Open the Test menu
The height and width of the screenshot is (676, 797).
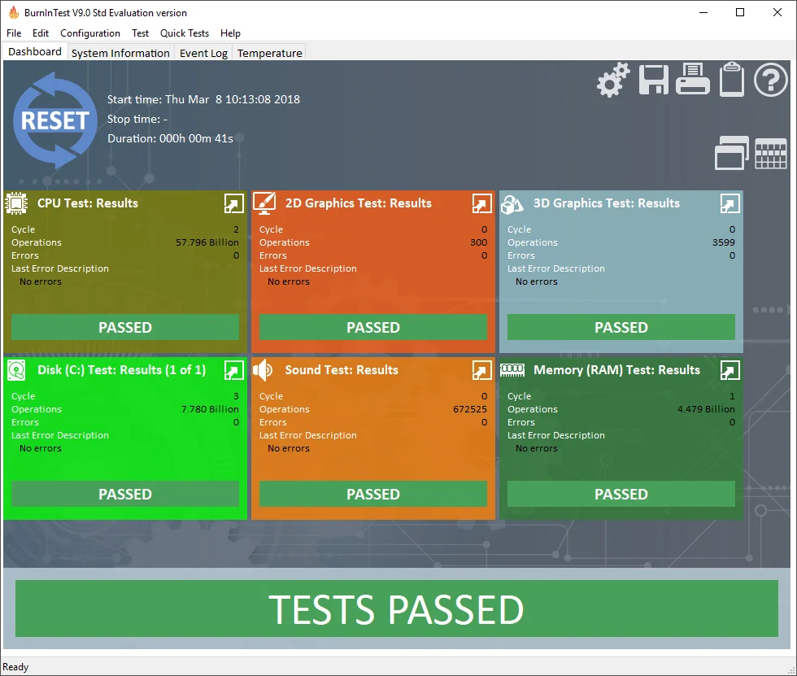pyautogui.click(x=140, y=33)
